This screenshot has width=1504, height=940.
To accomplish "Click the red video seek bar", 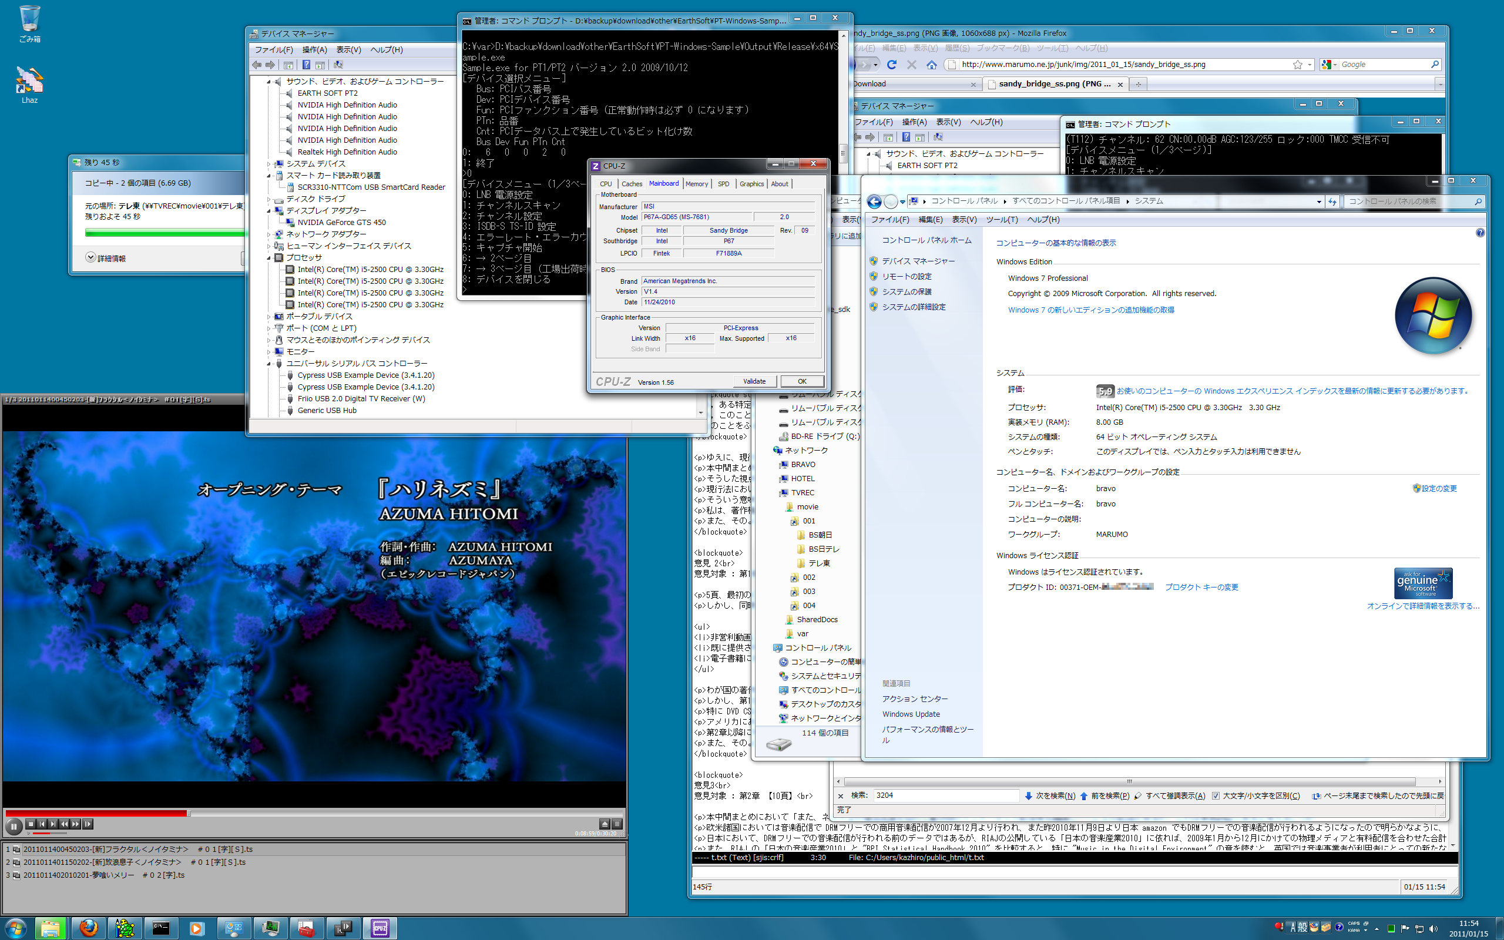I will coord(96,813).
